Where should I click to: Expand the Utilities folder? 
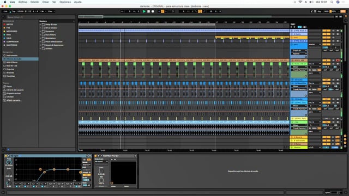pyautogui.click(x=40, y=48)
